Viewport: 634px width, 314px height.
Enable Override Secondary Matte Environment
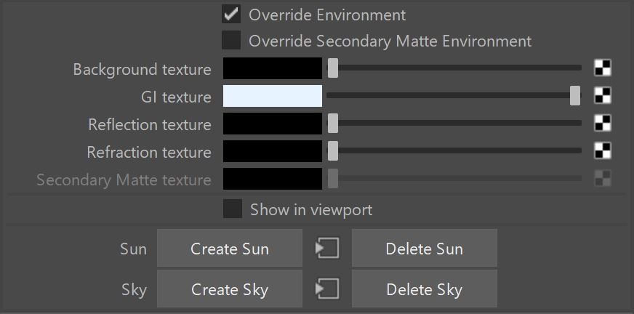231,40
